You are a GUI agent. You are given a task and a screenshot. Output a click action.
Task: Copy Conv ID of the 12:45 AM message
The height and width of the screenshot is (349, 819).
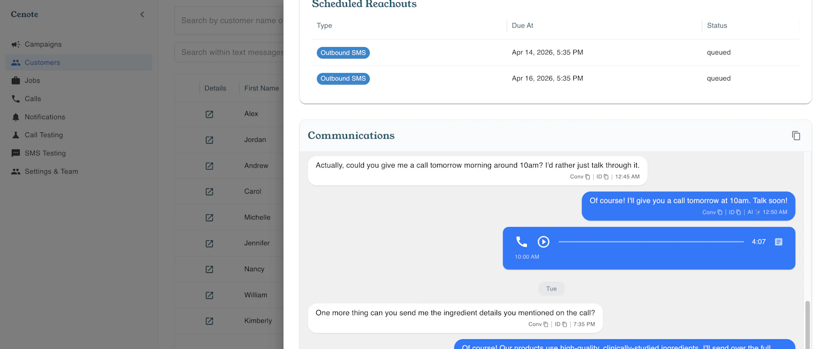(x=587, y=177)
